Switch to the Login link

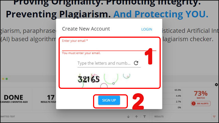click(x=147, y=29)
